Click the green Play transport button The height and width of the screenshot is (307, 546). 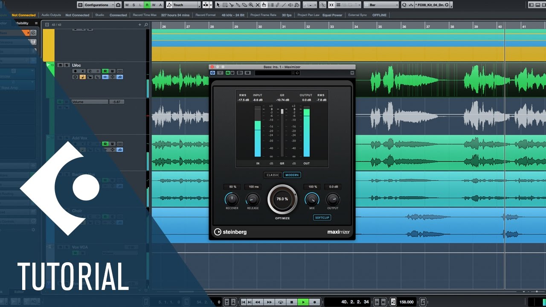[303, 302]
